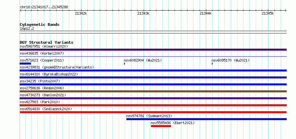The height and width of the screenshot is (139, 296).
Task: Select the tiny nsv6082904 variant marker
Action: [124, 64]
